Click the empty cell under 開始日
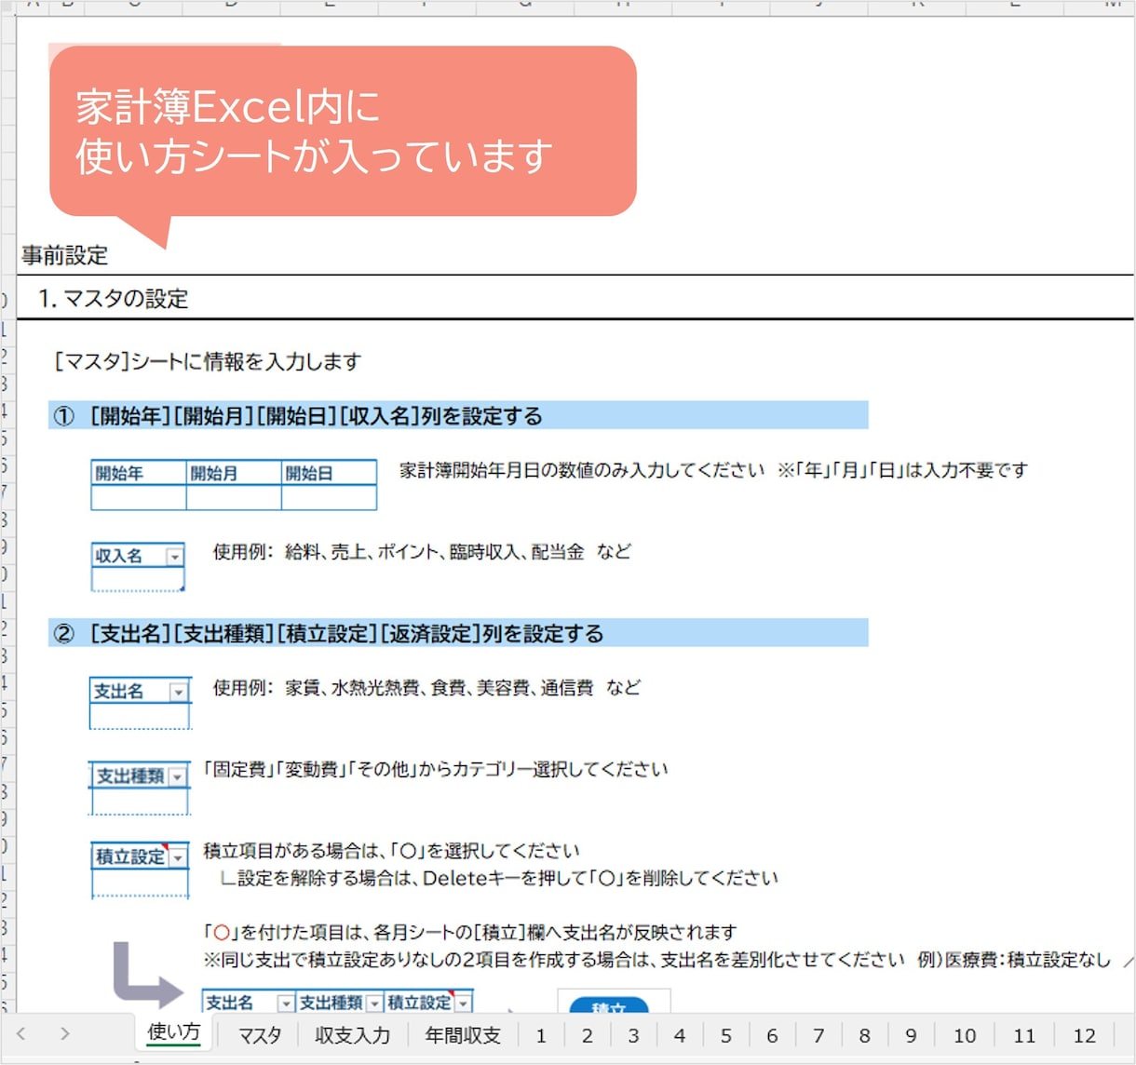Screen dimensions: 1136x1065 330,497
